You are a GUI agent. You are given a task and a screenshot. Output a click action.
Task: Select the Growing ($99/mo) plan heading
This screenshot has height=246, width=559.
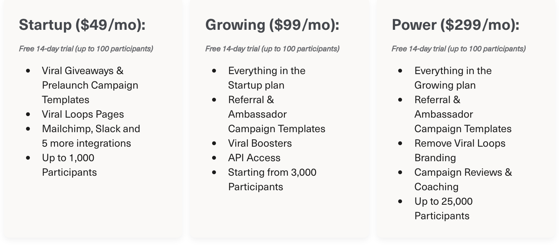(272, 25)
